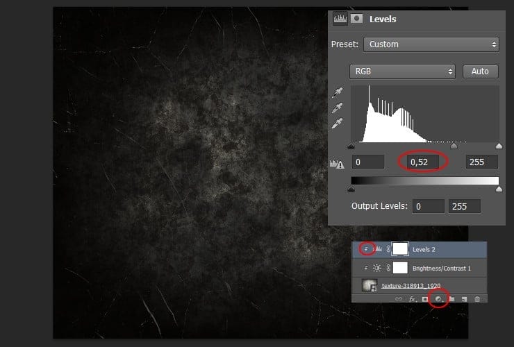The height and width of the screenshot is (347, 514).
Task: Switch to the Masks tab icon in properties
Action: (x=358, y=19)
